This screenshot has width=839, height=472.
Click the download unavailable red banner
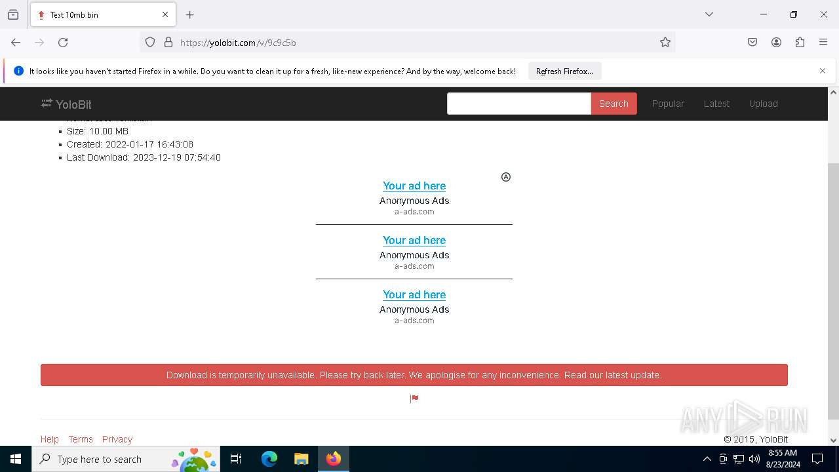414,375
